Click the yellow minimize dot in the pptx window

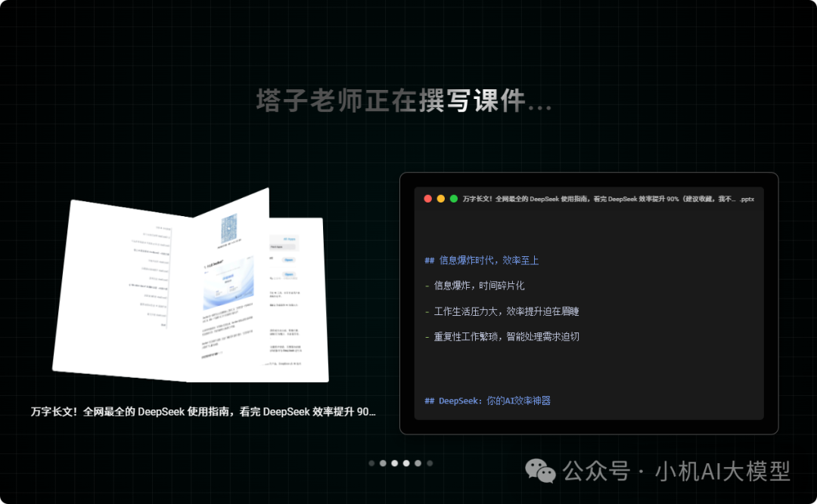[x=441, y=199]
